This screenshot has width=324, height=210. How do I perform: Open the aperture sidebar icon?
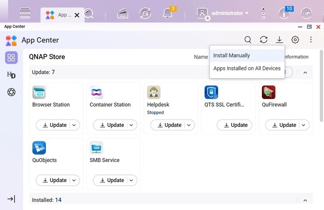pyautogui.click(x=11, y=92)
